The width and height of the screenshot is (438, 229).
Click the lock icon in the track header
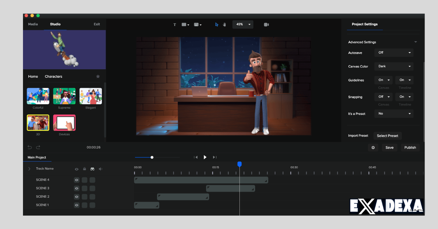coord(84,169)
